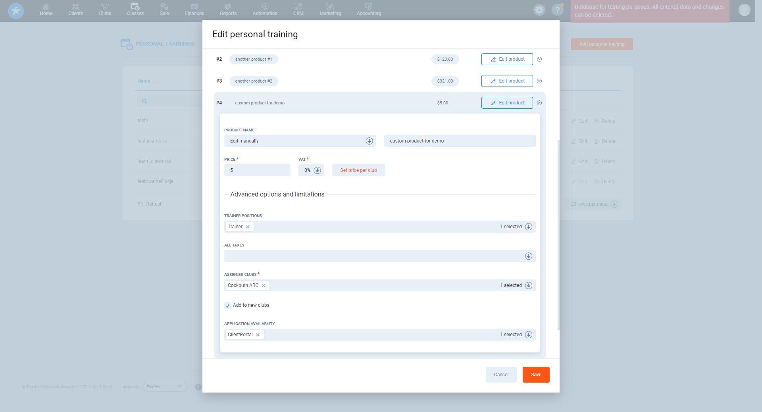Screen dimensions: 762x412
Task: Click Set price per club button
Action: [358, 170]
